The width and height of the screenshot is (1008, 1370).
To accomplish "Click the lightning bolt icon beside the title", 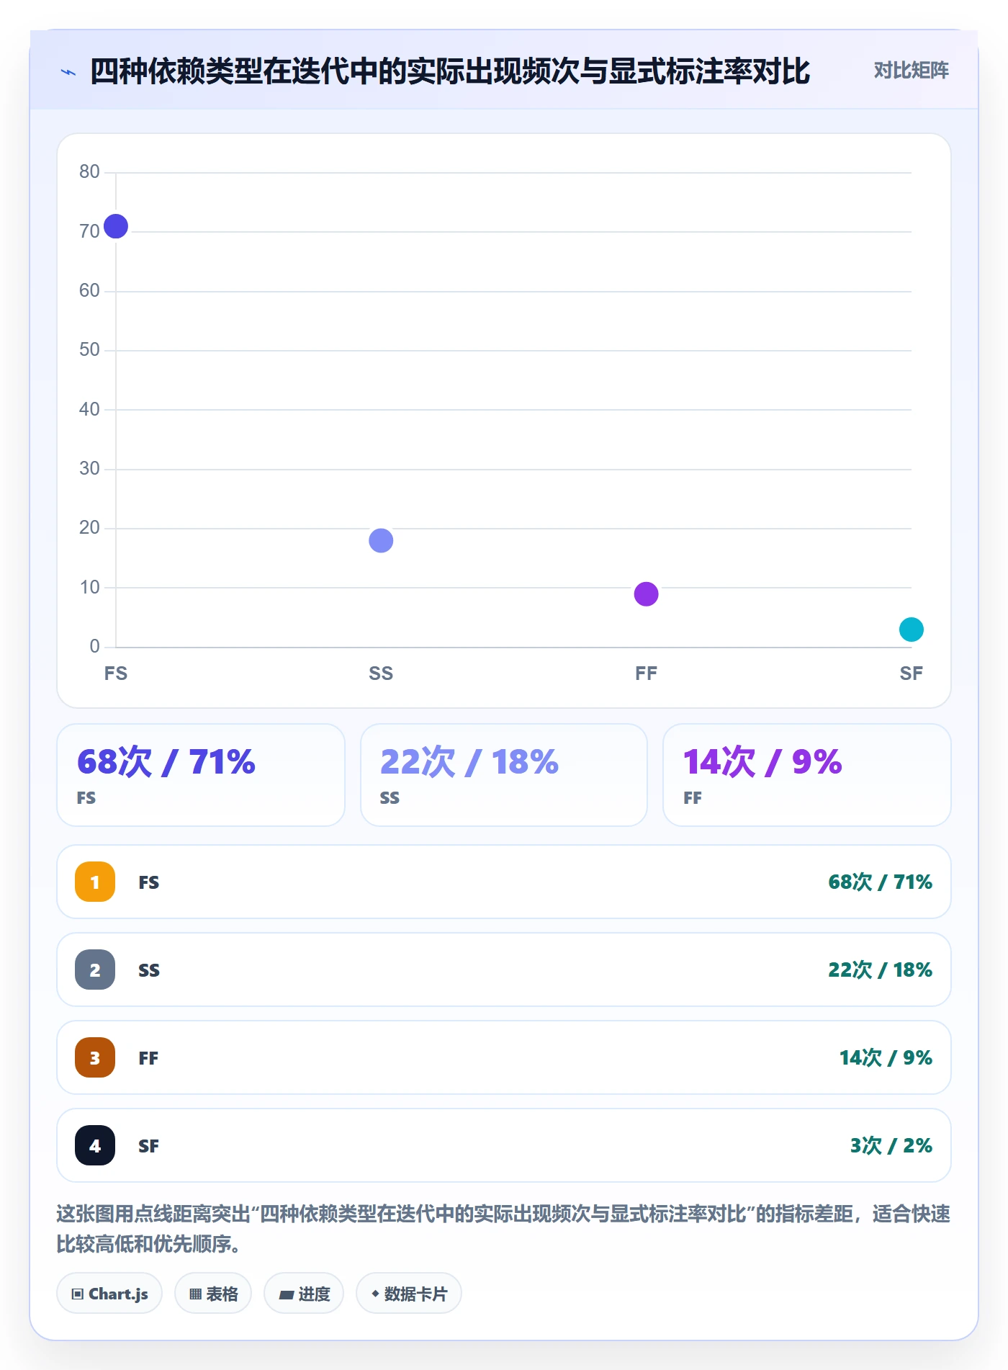I will pos(68,72).
